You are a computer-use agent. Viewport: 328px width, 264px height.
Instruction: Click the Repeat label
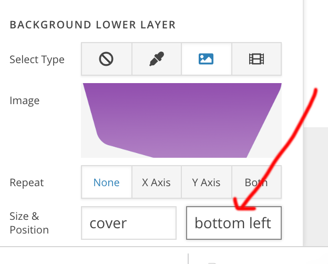[27, 183]
